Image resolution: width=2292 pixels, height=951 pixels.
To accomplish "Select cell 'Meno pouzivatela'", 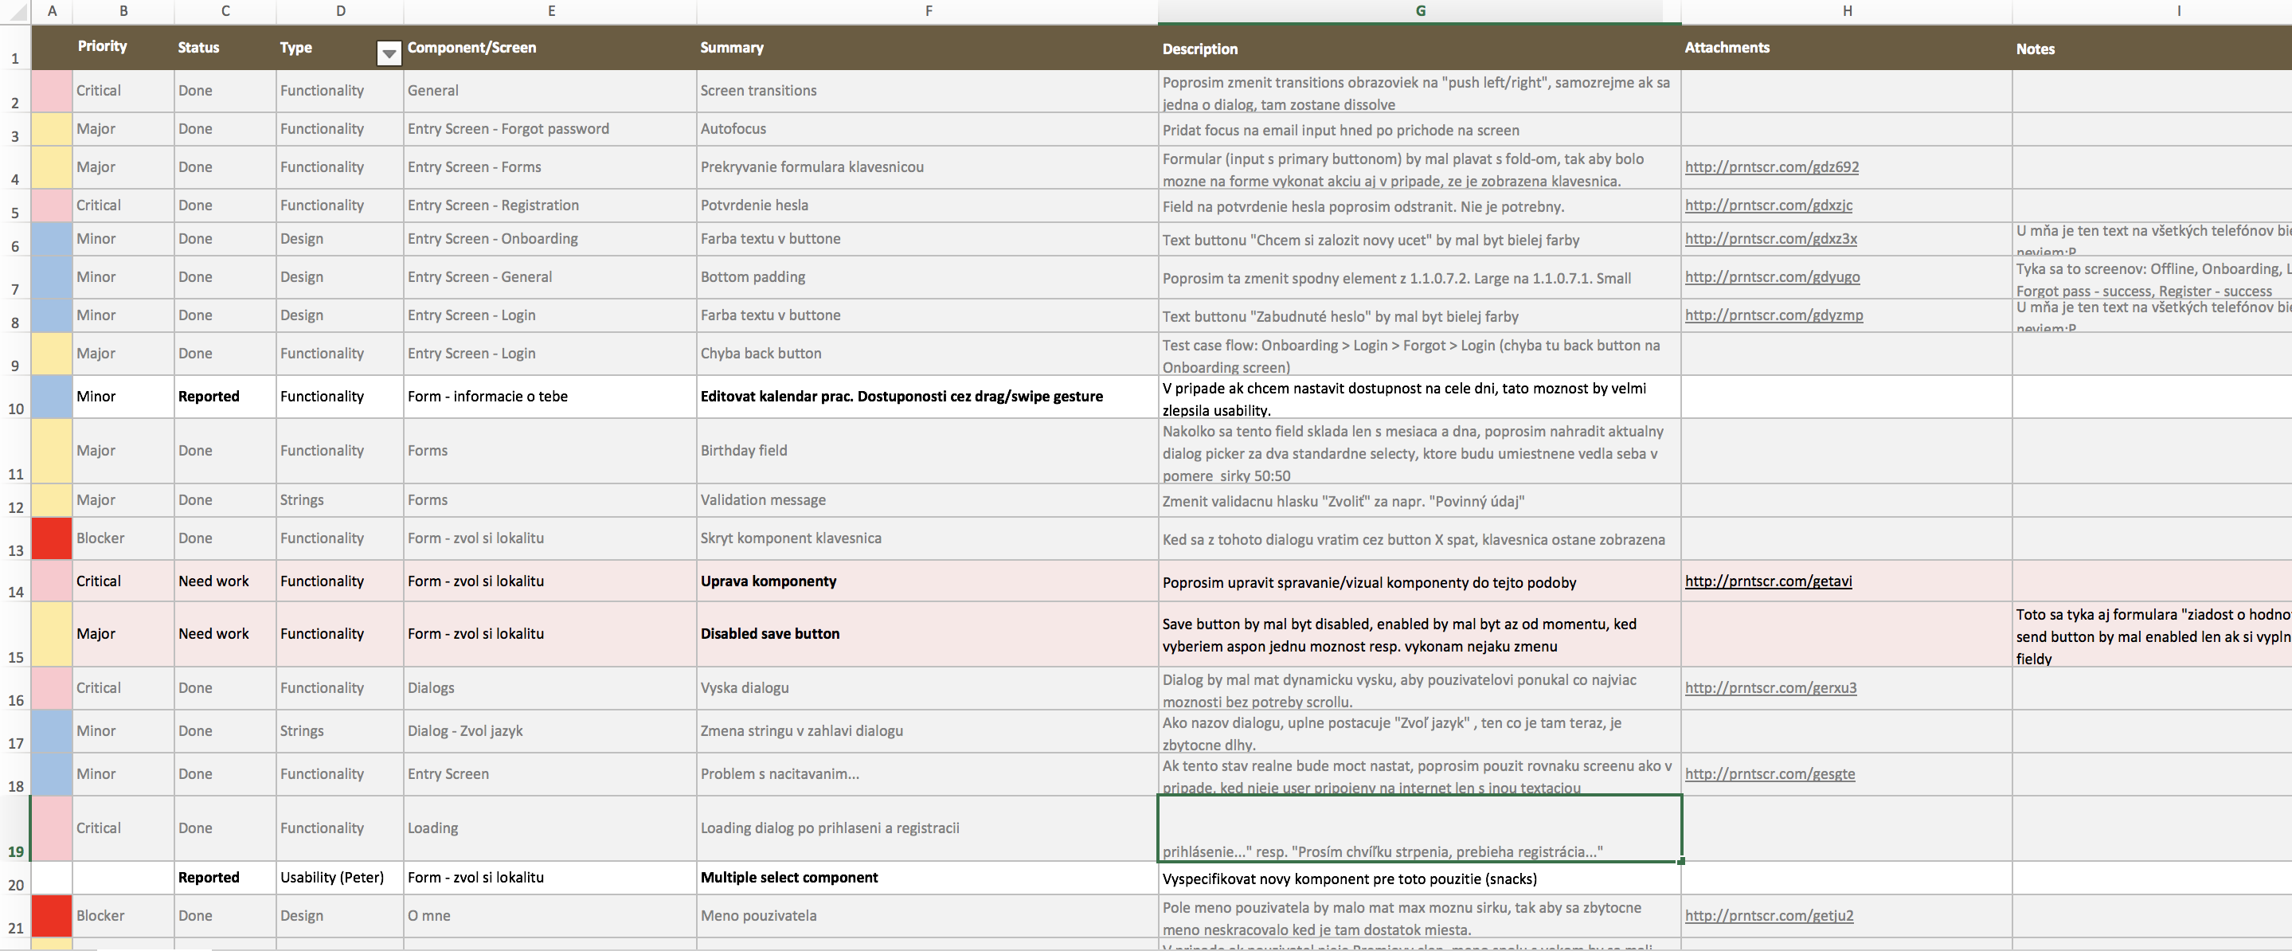I will [x=927, y=916].
